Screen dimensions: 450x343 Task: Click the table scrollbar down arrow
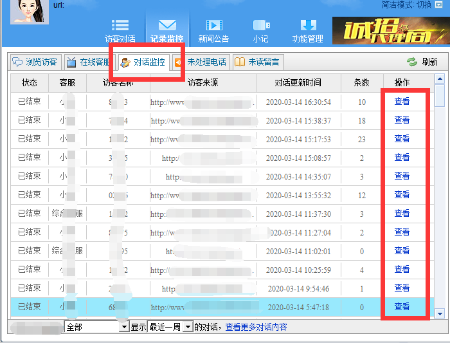tap(440, 313)
